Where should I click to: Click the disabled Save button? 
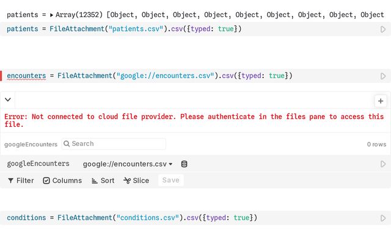coord(171,181)
